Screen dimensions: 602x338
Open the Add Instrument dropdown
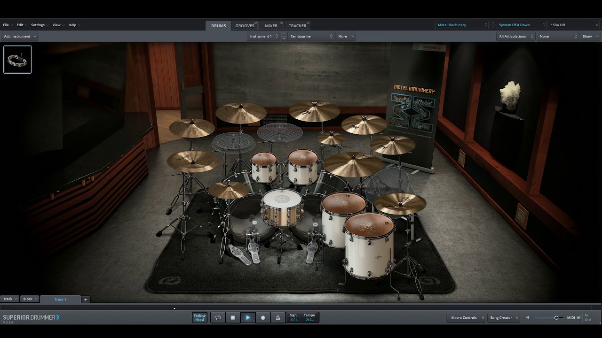pos(20,36)
